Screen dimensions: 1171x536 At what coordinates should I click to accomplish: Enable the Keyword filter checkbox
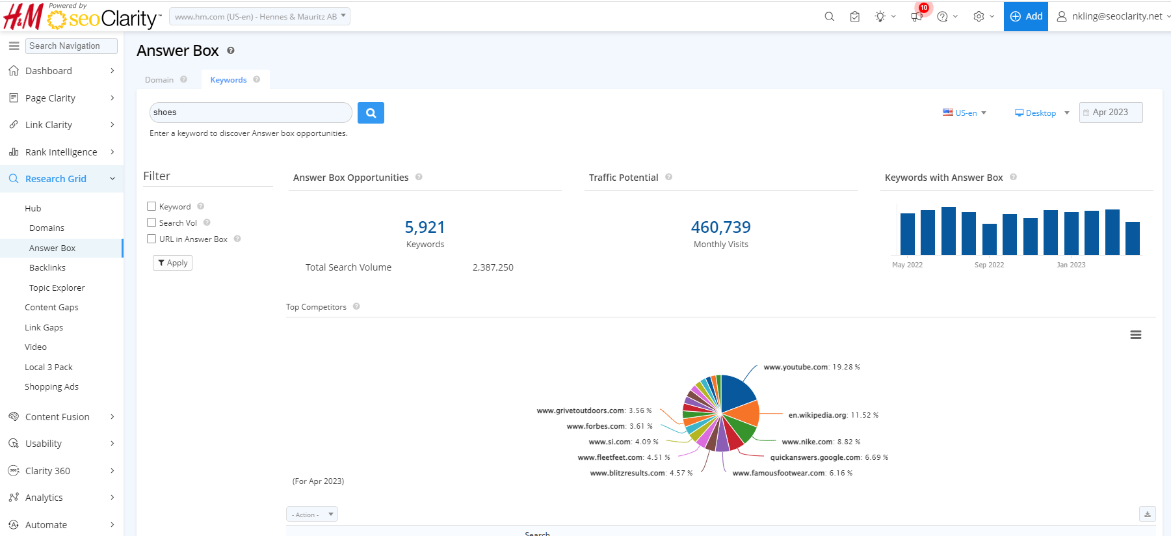click(151, 206)
